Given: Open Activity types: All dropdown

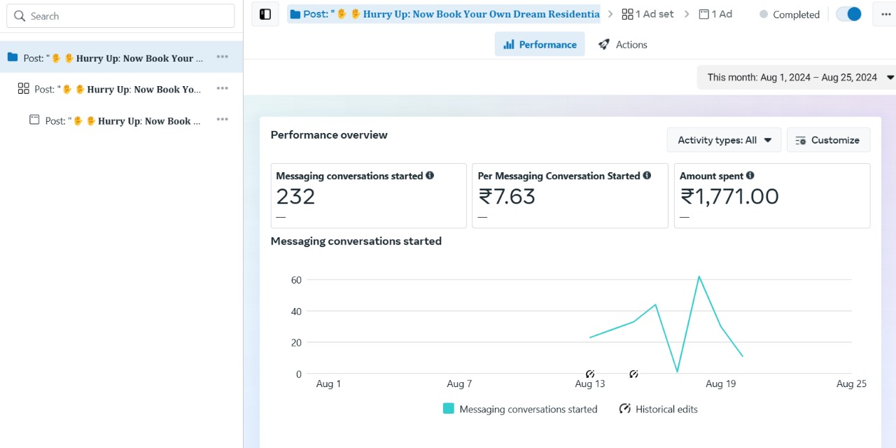Looking at the screenshot, I should pos(724,140).
